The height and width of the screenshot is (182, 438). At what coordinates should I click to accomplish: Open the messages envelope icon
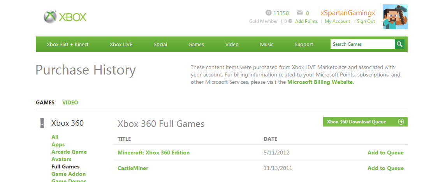[x=299, y=13]
